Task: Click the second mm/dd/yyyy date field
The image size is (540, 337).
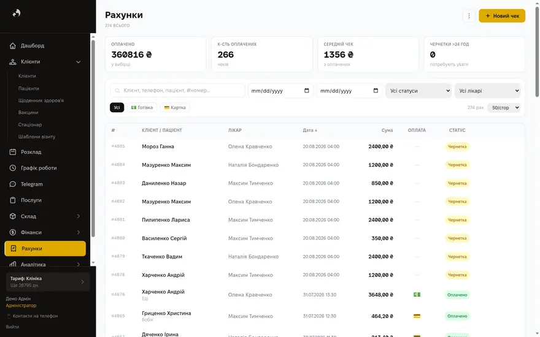Action: coord(349,91)
